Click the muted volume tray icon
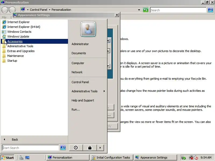This screenshot has height=161, width=215. pyautogui.click(x=196, y=158)
